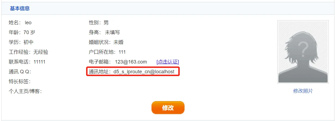Image resolution: width=335 pixels, height=121 pixels.
Task: Click the 修改照片 link under avatar
Action: [303, 91]
